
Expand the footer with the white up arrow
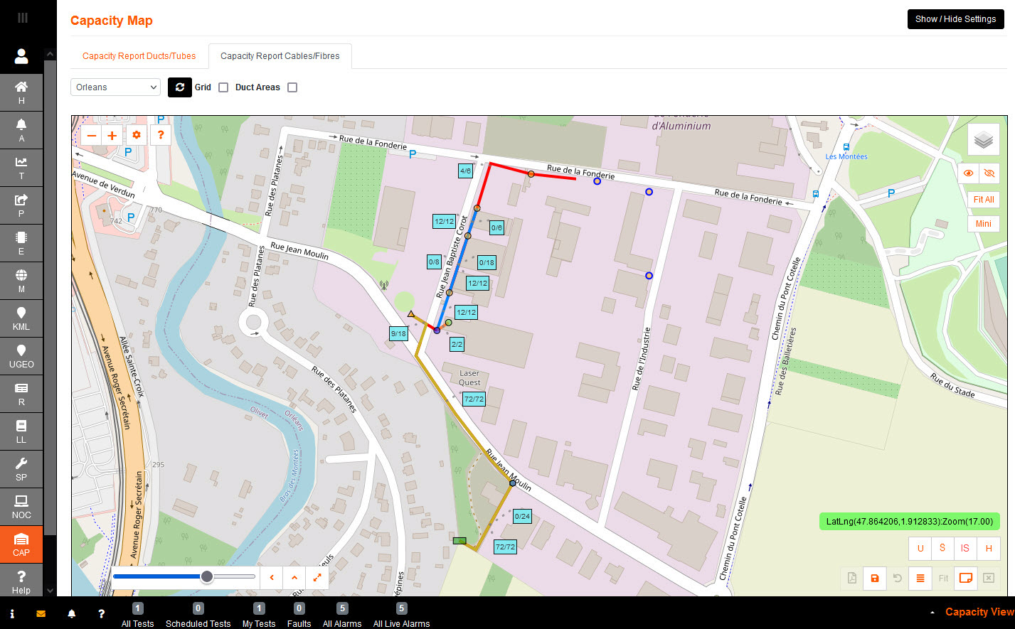click(932, 613)
